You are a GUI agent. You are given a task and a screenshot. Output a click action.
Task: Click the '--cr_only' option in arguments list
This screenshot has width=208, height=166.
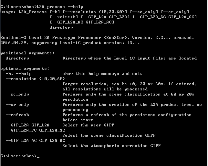point(17,105)
